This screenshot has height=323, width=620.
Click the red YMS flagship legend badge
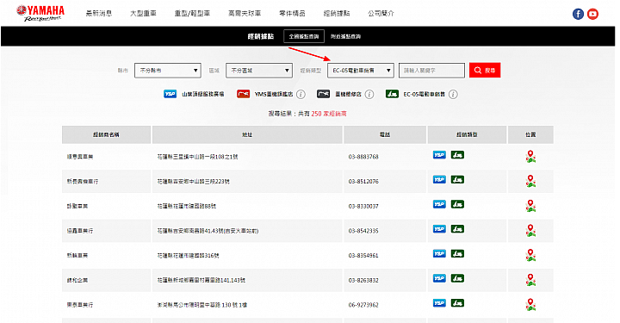coord(243,94)
